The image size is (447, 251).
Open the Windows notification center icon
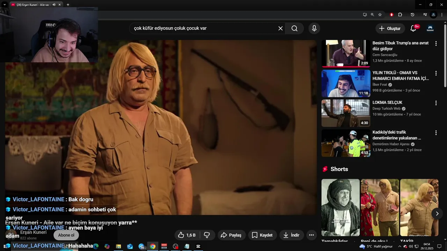pyautogui.click(x=439, y=246)
